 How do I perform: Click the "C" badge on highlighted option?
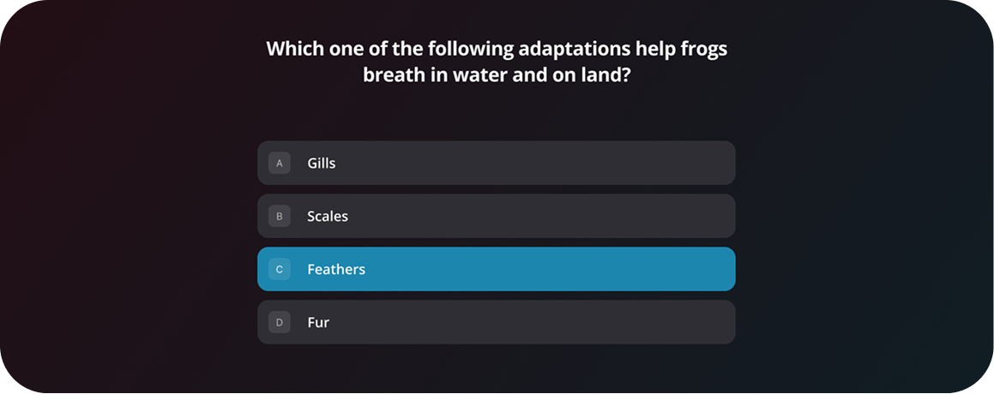[280, 269]
